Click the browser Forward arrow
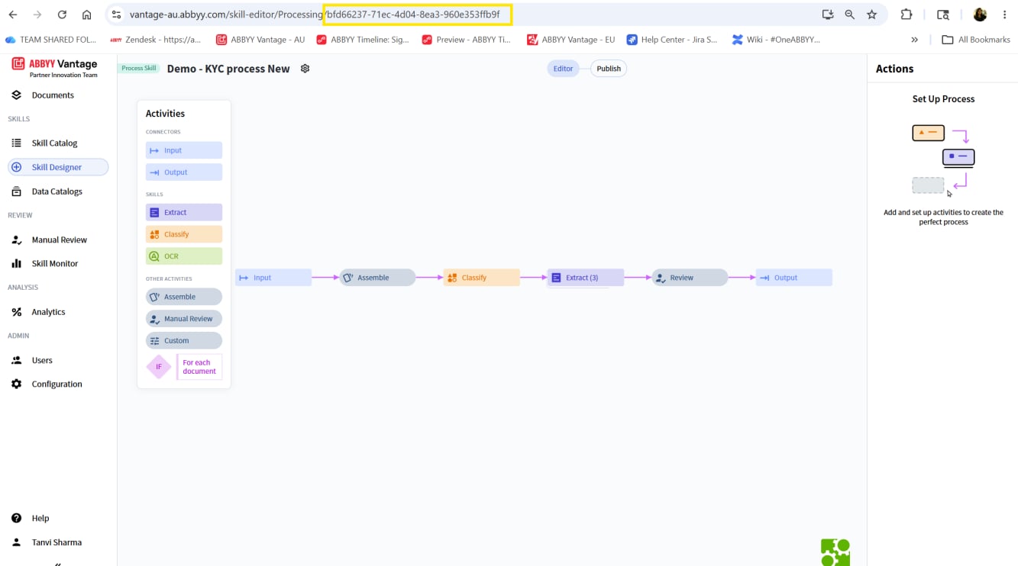 point(37,14)
